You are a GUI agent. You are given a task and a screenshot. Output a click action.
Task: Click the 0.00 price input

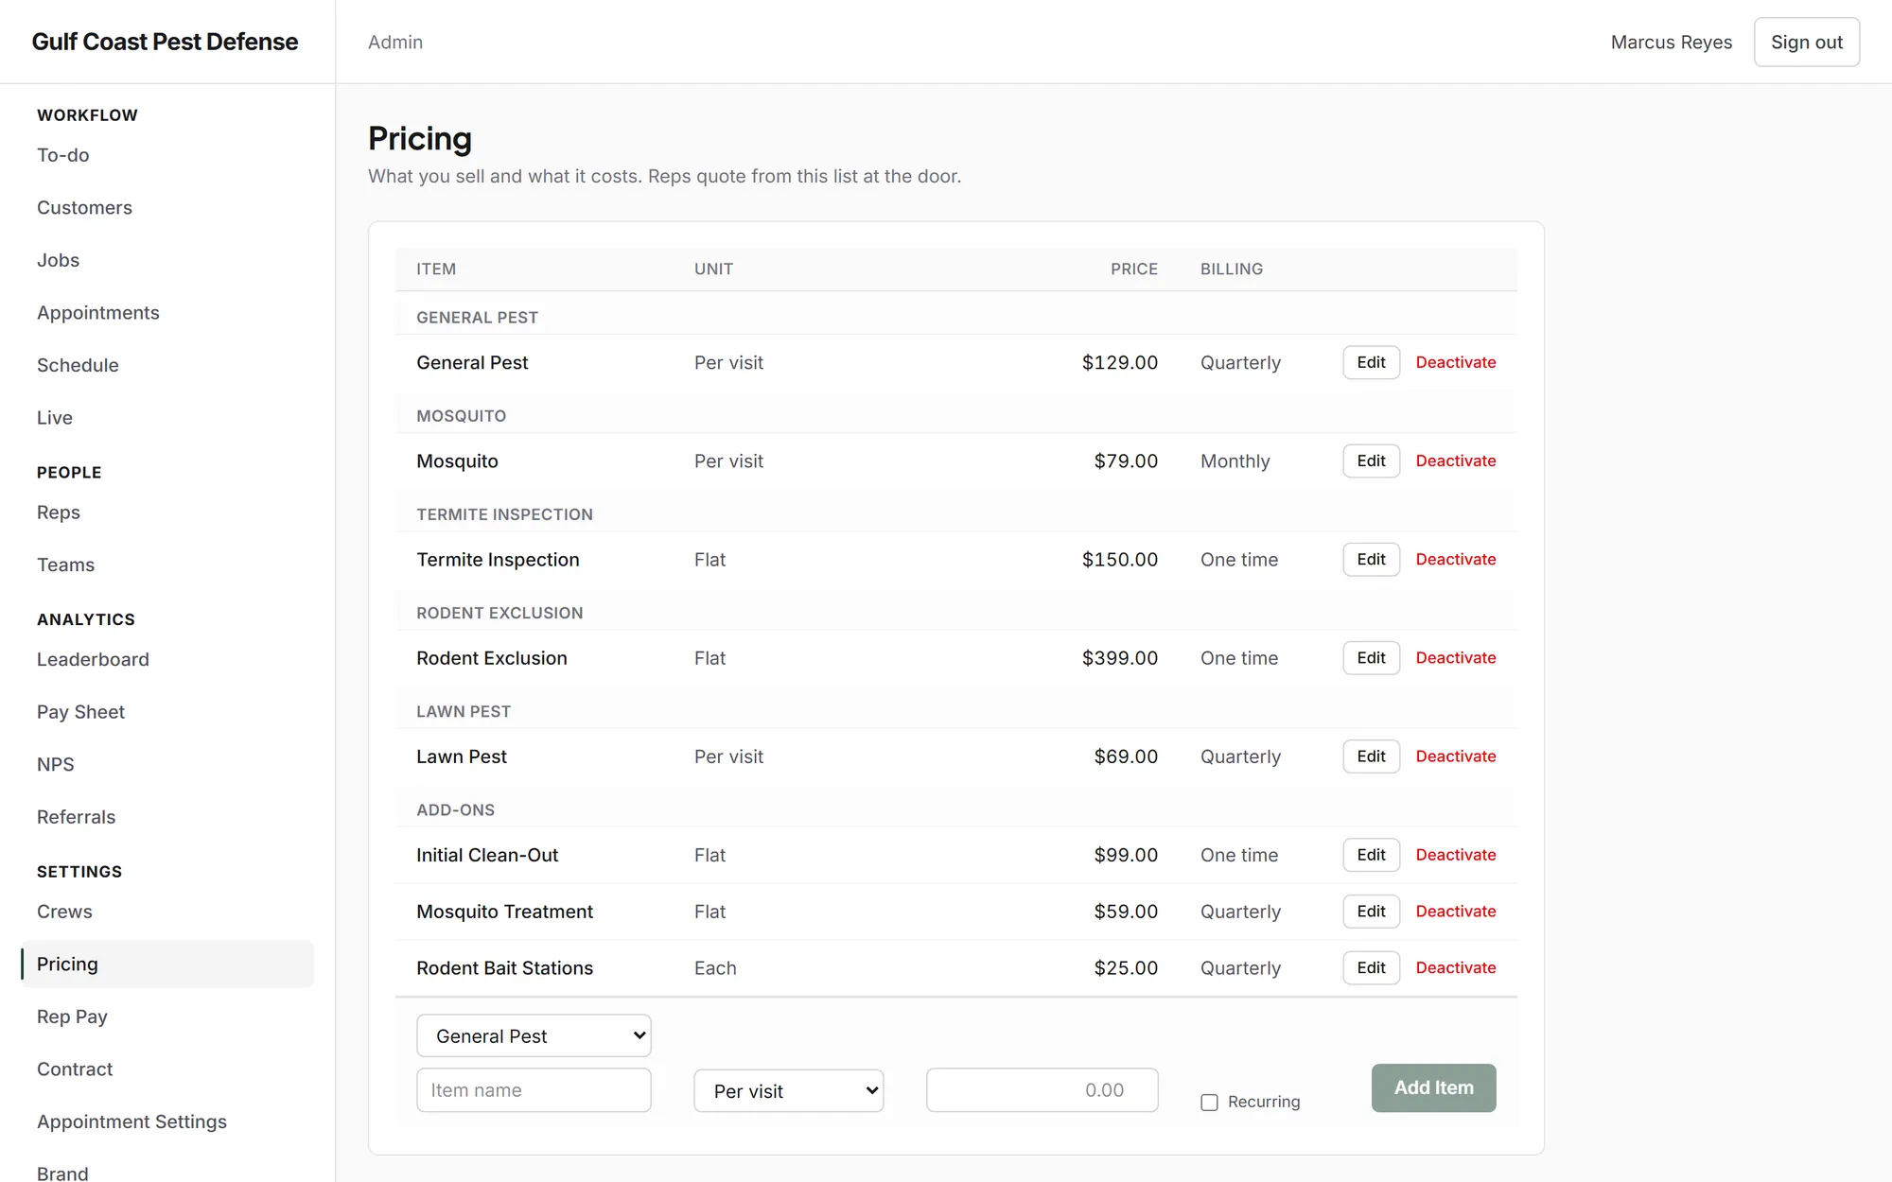click(x=1042, y=1090)
